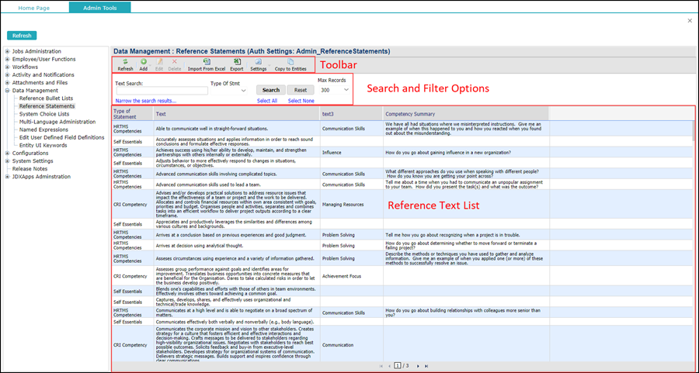
Task: Open System Choice Lists in the tree
Action: pyautogui.click(x=45, y=114)
